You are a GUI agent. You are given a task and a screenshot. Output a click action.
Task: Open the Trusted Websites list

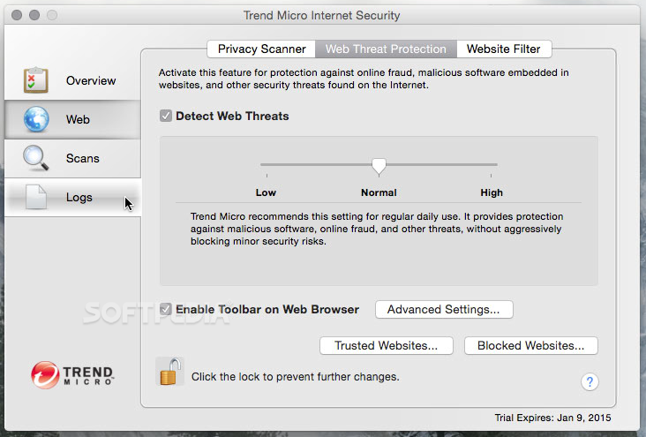(x=386, y=345)
